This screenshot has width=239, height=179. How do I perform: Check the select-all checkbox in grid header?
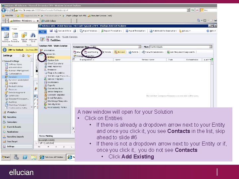click(x=74, y=60)
